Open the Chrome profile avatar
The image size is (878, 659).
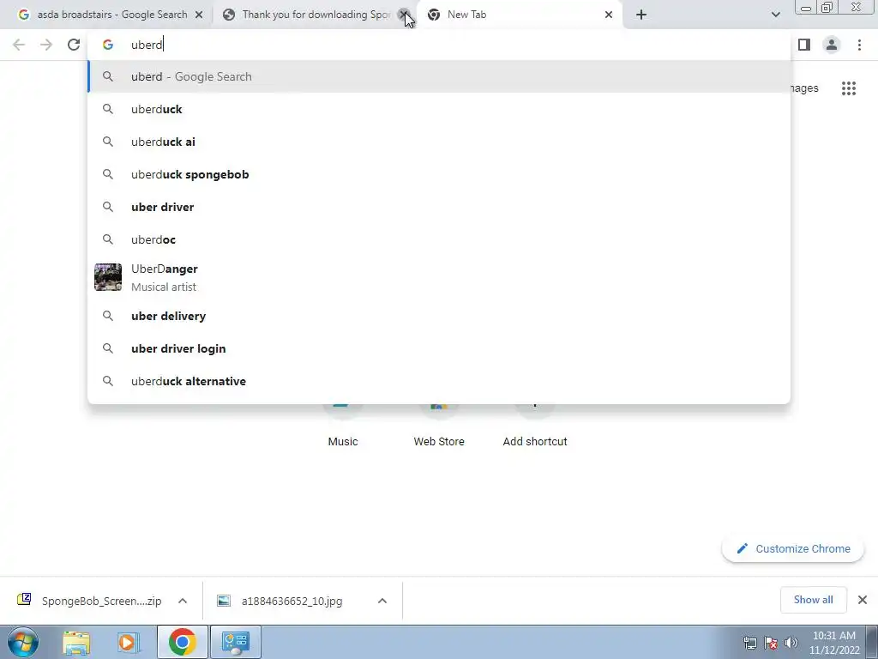(832, 45)
